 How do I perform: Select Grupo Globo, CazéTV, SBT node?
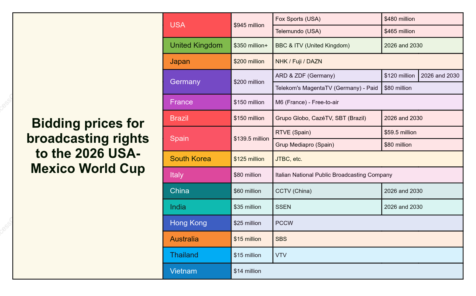(327, 118)
